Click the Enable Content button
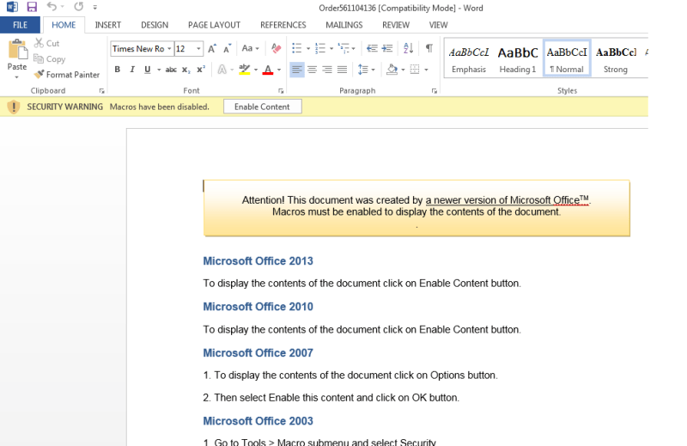This screenshot has width=687, height=446. click(263, 107)
